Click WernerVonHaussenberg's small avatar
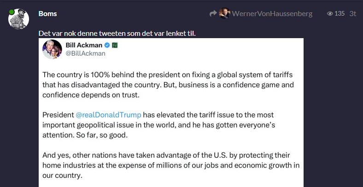The height and width of the screenshot is (187, 363). coord(224,14)
